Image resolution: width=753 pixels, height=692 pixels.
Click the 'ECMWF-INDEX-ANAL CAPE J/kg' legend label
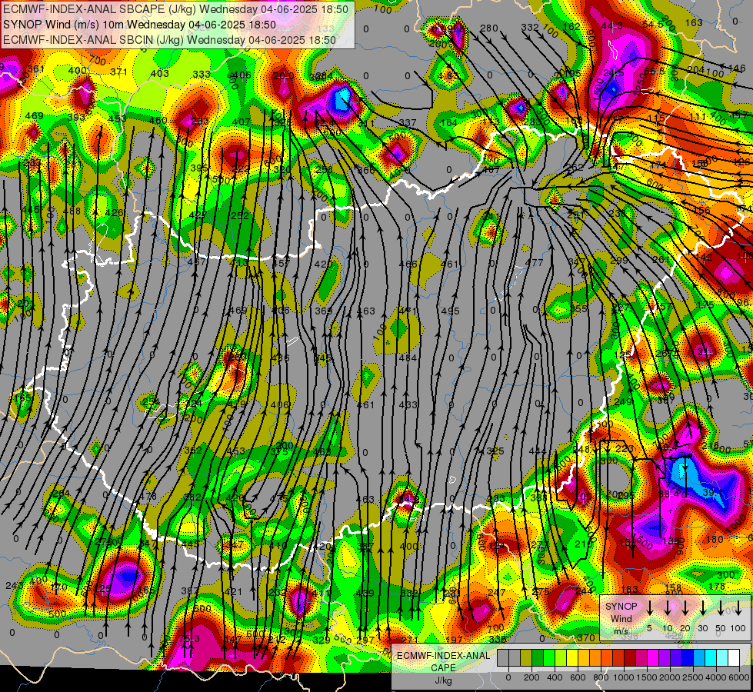click(x=443, y=668)
